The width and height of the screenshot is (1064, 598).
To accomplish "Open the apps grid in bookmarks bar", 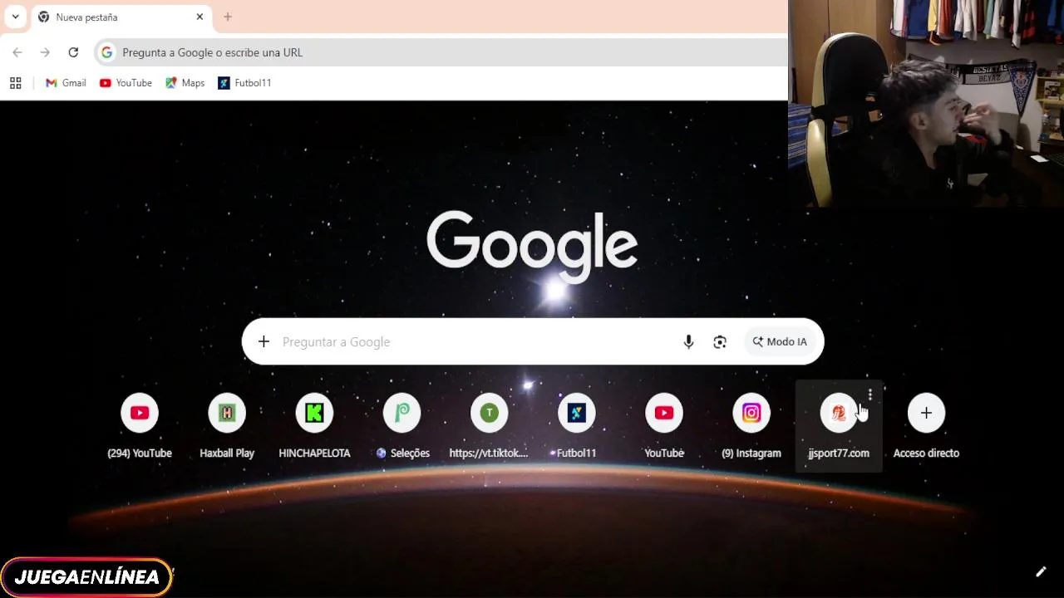I will point(15,83).
